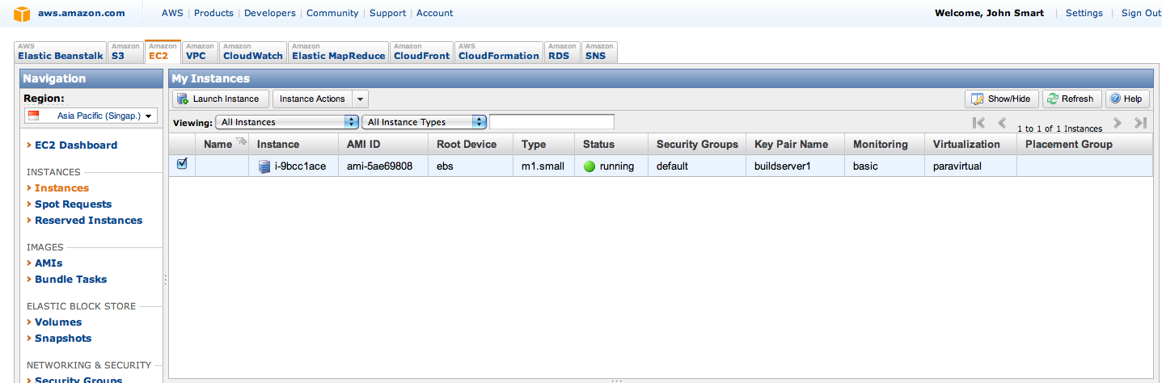Switch to the CloudFormation tab
The image size is (1162, 383).
pos(499,52)
